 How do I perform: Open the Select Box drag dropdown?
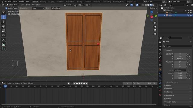55,8
